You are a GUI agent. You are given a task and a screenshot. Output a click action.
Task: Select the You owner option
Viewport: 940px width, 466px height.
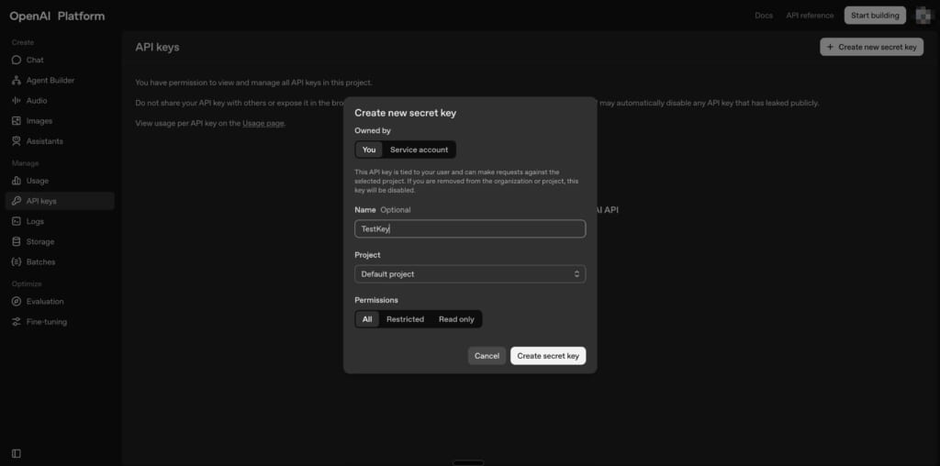click(368, 150)
